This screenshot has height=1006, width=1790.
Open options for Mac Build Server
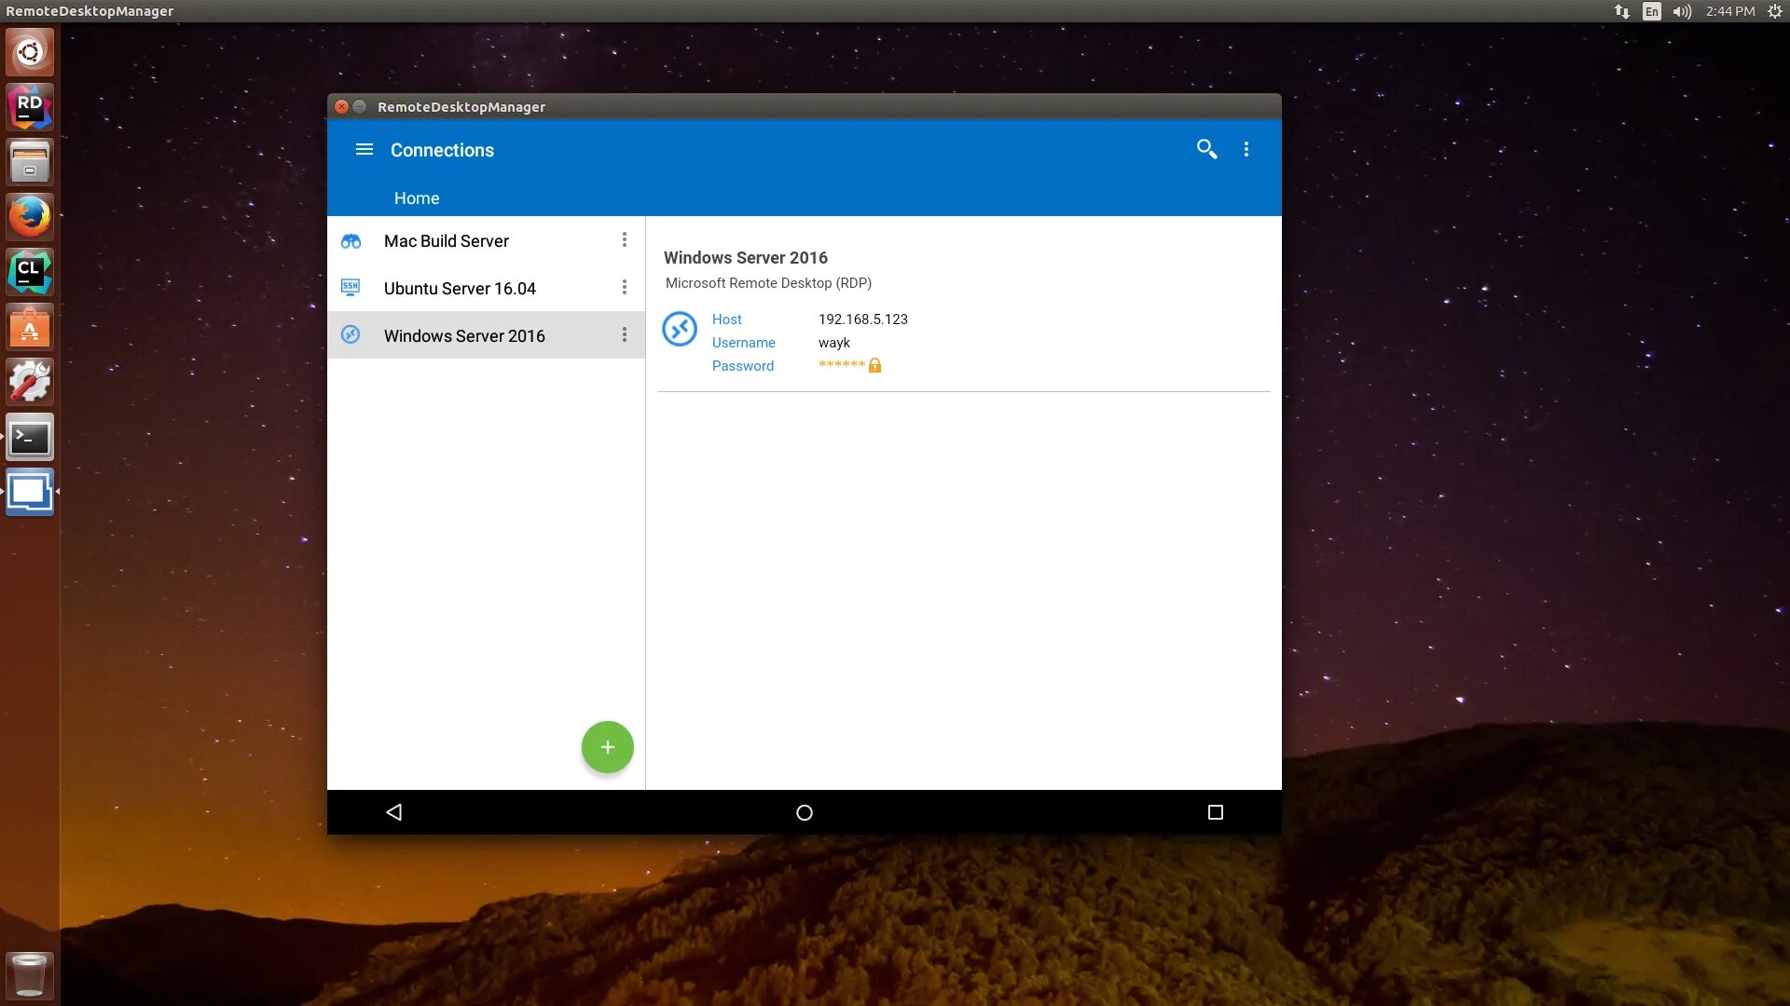tap(625, 240)
